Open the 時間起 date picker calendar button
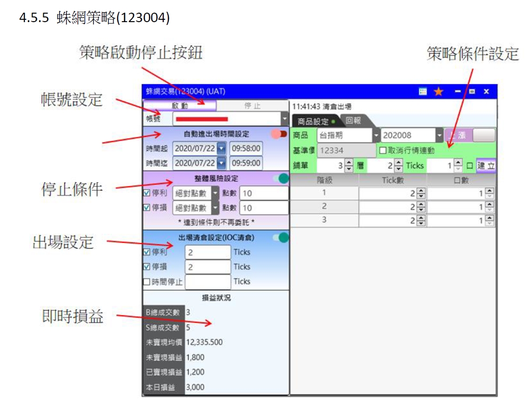The height and width of the screenshot is (407, 529). (x=222, y=149)
